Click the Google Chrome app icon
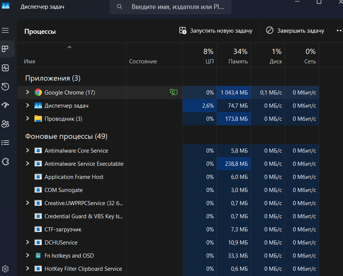The height and width of the screenshot is (276, 343). (x=38, y=93)
